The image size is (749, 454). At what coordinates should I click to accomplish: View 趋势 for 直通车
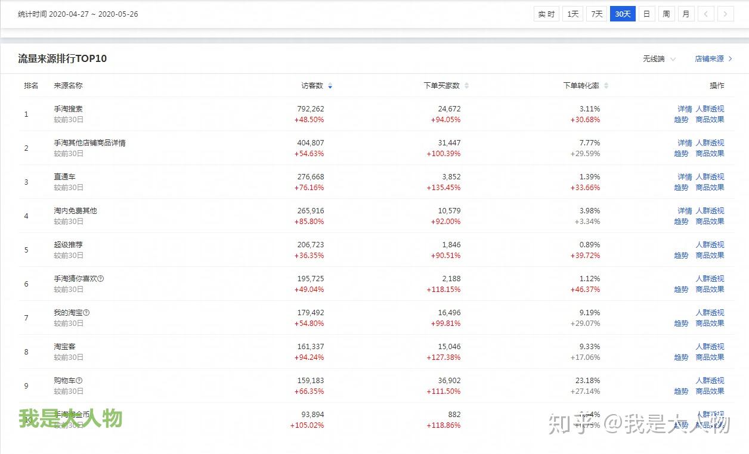(681, 188)
